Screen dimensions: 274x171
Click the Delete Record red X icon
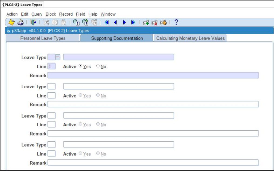154,23
